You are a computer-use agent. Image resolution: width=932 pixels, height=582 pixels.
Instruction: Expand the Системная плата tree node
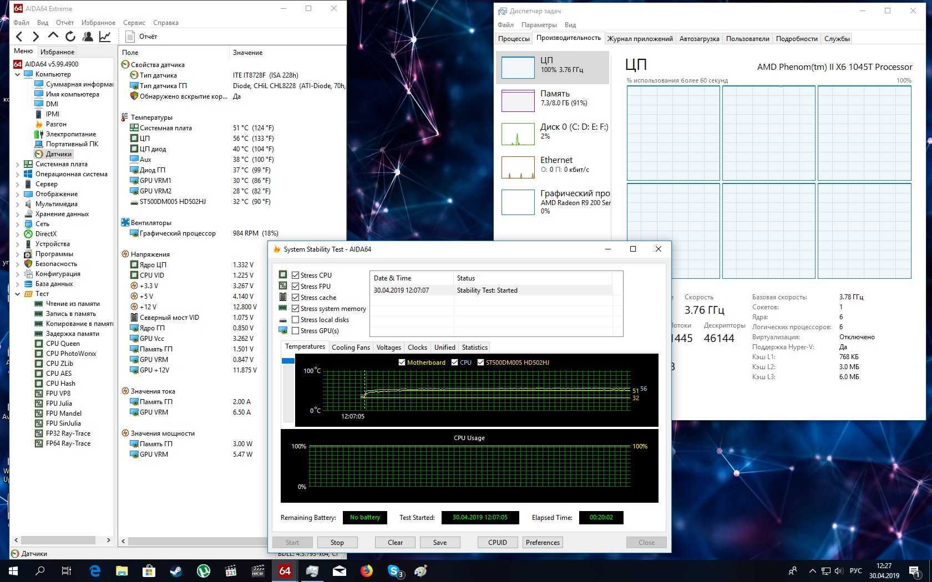tap(17, 165)
